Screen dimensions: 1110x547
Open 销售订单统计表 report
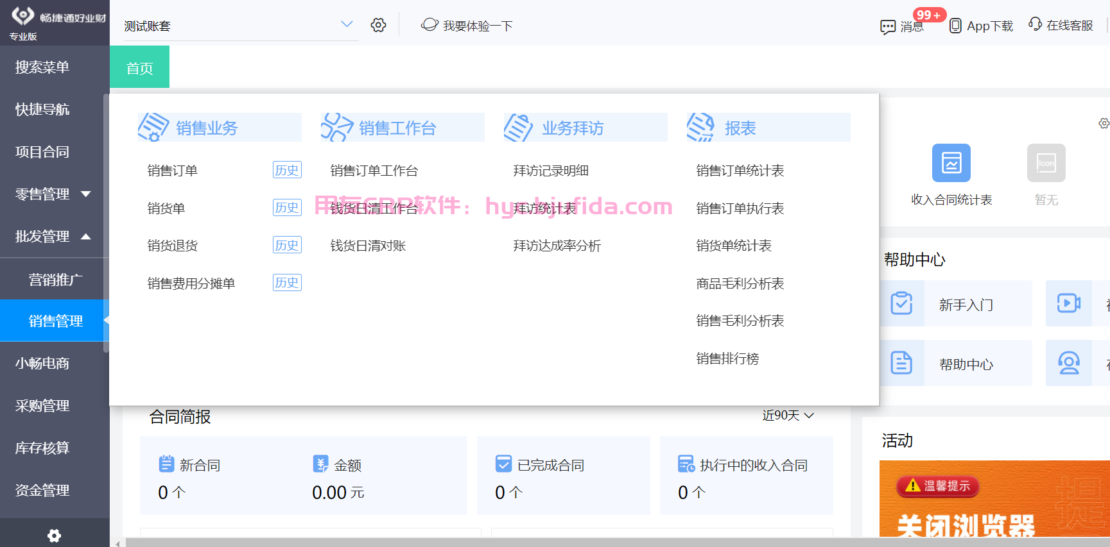pos(740,171)
